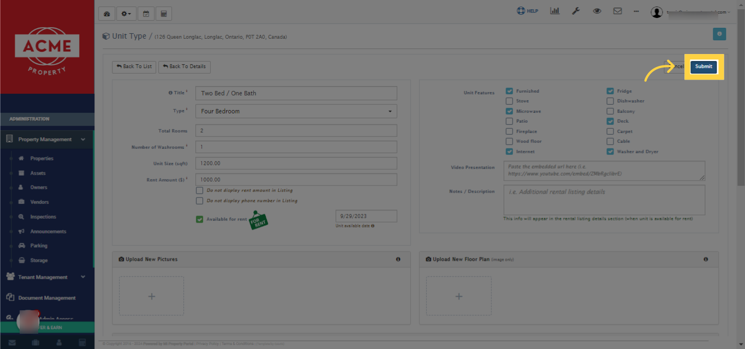Select the calculator icon in the toolbar

(x=163, y=13)
